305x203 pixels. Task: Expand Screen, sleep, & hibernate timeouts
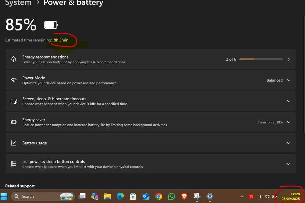pyautogui.click(x=289, y=101)
